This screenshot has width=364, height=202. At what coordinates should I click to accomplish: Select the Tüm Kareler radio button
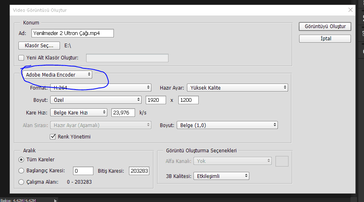click(21, 160)
